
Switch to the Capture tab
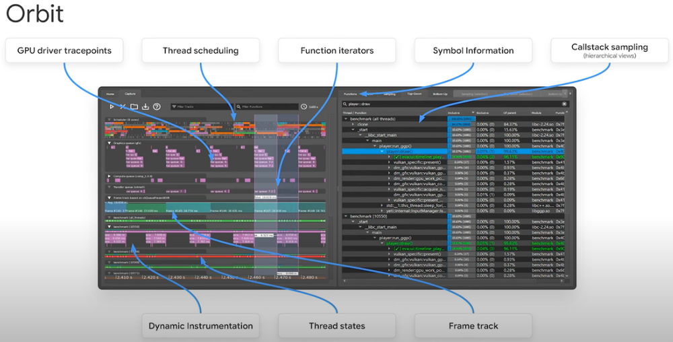[130, 94]
